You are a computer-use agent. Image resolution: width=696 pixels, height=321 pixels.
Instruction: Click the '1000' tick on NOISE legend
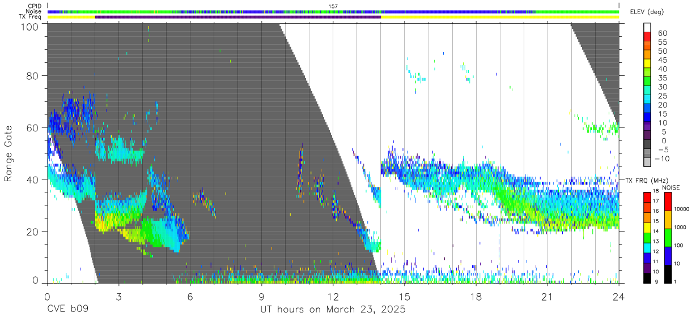point(680,228)
